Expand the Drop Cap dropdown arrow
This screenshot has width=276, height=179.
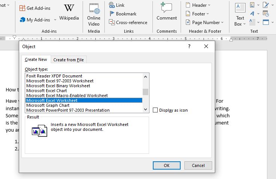(x=258, y=23)
